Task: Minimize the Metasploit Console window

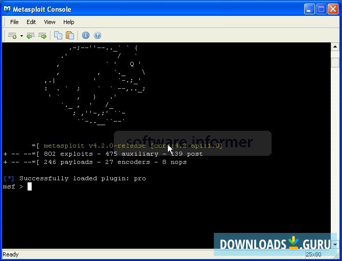Action: pos(309,9)
